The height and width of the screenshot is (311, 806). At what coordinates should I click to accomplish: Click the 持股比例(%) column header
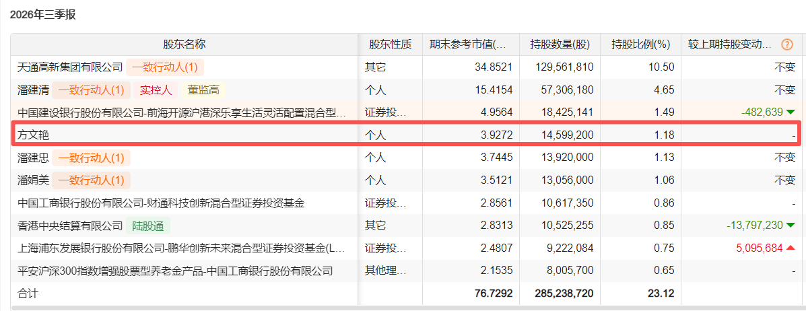coord(640,44)
